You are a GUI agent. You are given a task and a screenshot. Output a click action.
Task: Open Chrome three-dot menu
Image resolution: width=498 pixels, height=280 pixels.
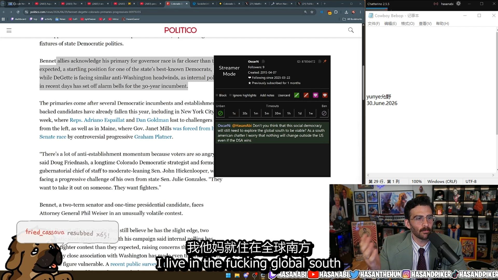360,12
